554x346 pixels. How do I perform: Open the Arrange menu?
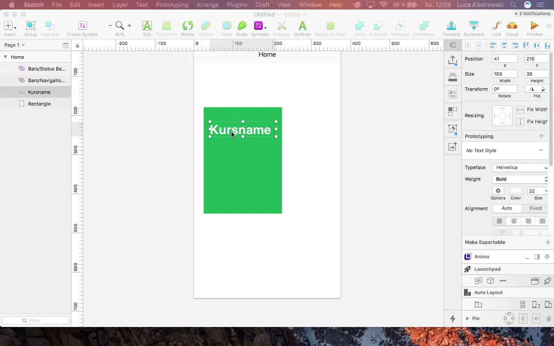coord(207,5)
